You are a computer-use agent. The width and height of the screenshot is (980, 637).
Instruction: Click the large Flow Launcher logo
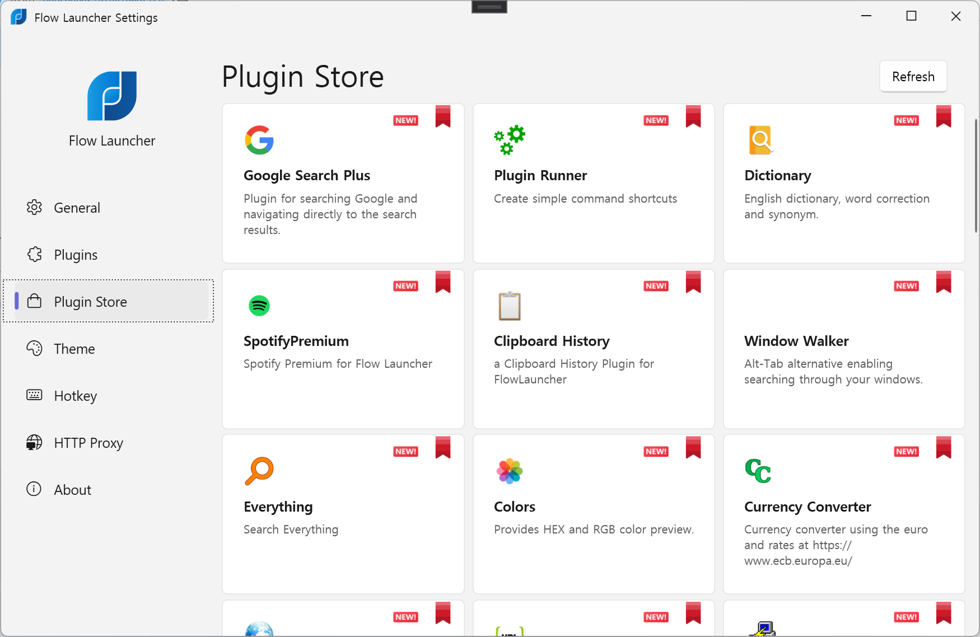point(112,96)
